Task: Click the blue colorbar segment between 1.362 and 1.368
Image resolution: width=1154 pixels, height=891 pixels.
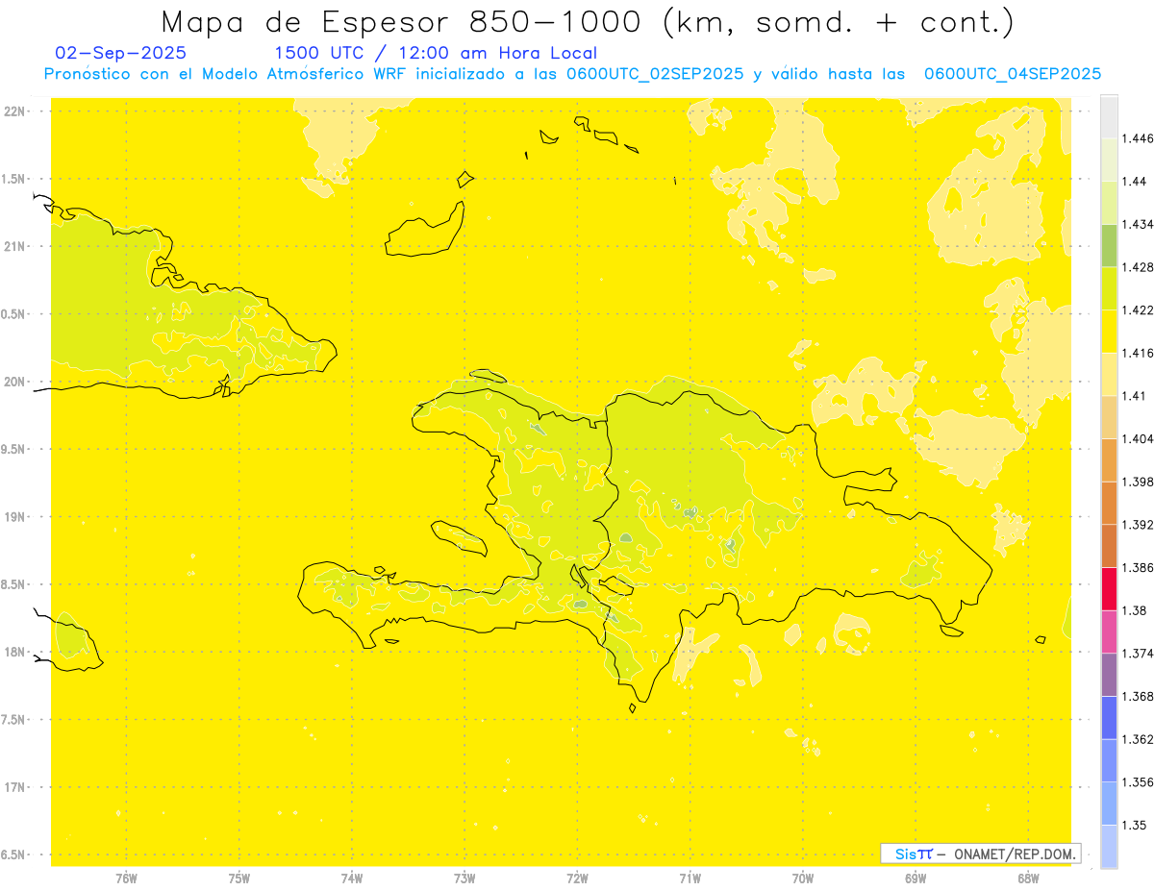Action: click(x=1109, y=717)
